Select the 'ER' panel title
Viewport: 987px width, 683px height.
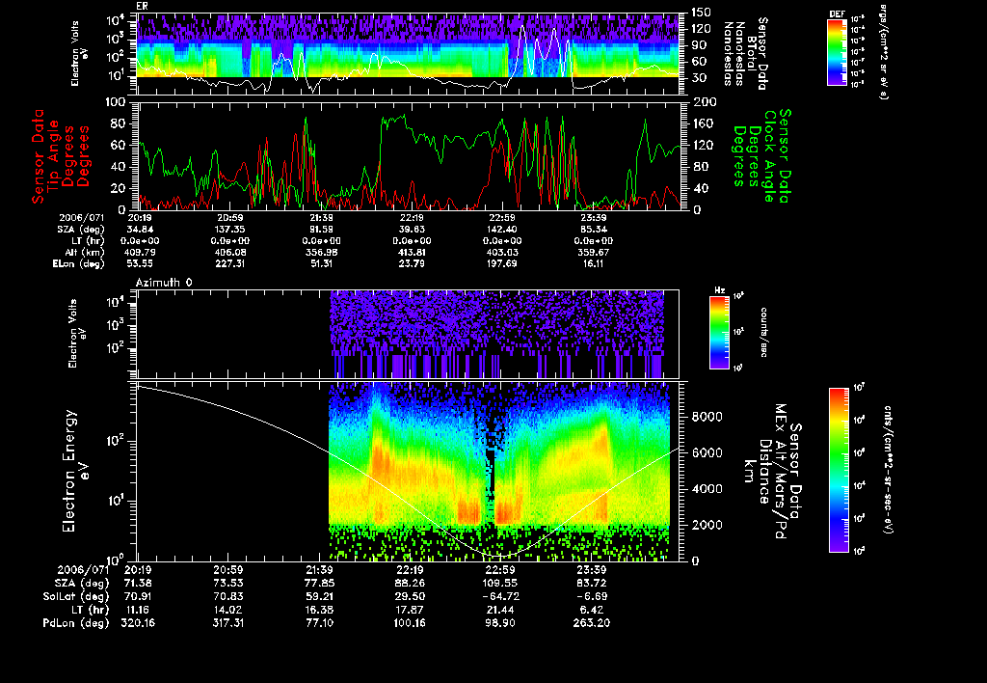point(142,7)
